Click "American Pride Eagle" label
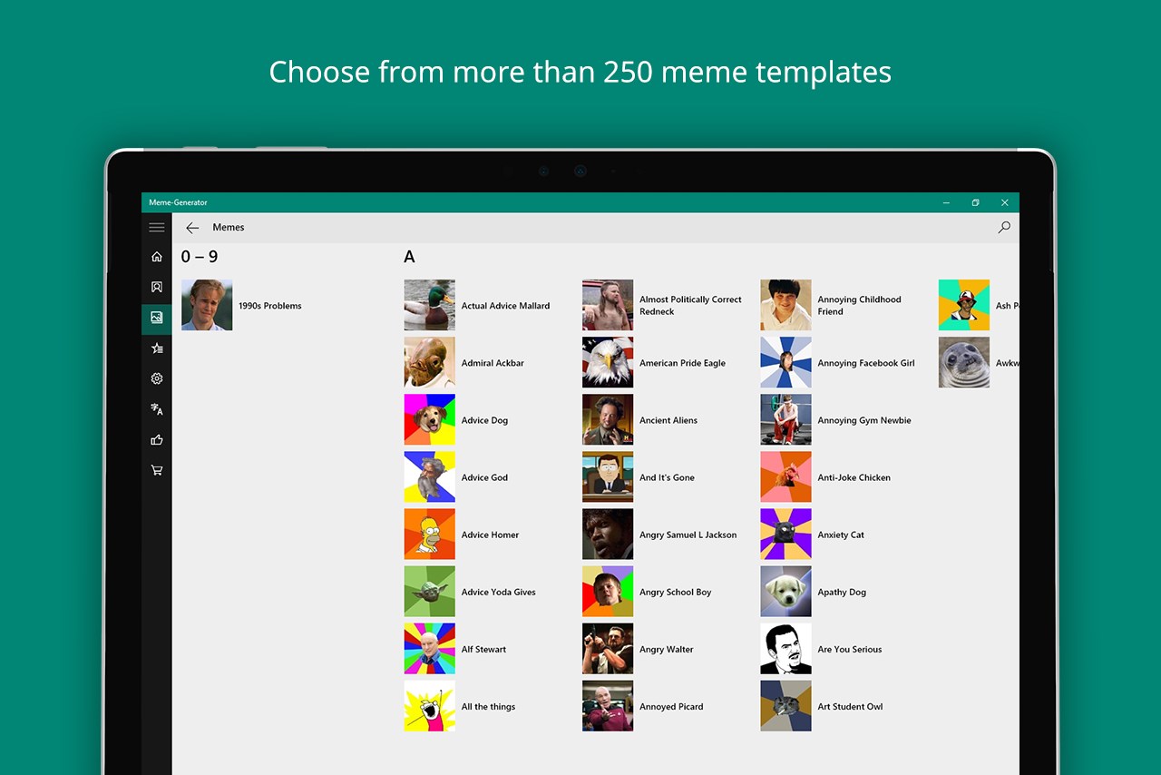Screen dimensions: 1161x775 point(683,363)
